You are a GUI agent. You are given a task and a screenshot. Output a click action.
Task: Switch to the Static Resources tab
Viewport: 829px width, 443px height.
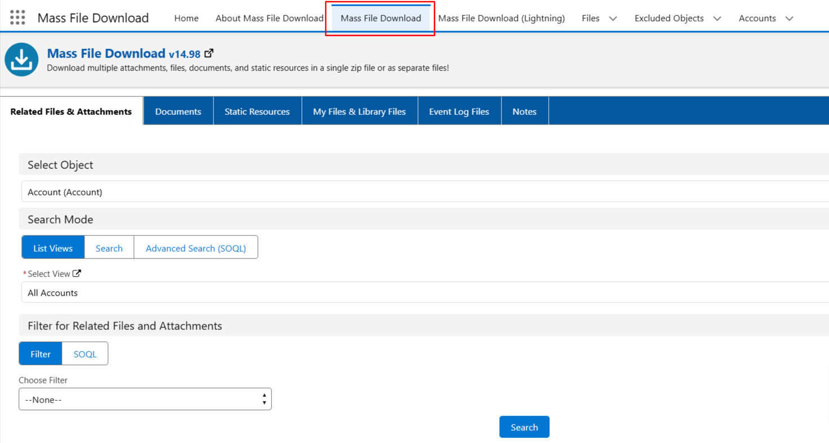pos(257,111)
